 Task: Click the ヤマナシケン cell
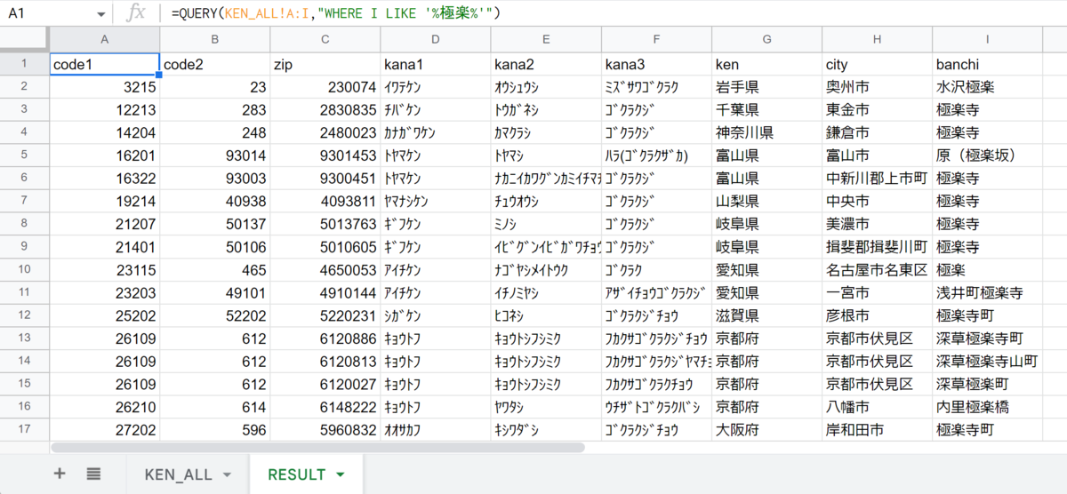(436, 201)
